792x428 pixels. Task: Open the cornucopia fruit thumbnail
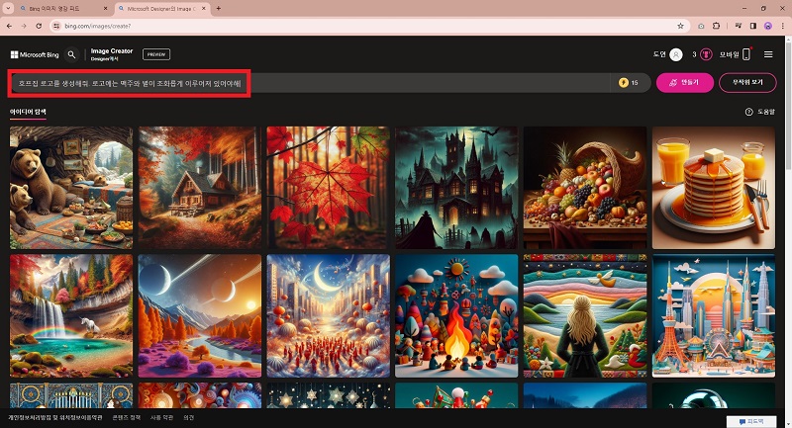click(x=585, y=188)
